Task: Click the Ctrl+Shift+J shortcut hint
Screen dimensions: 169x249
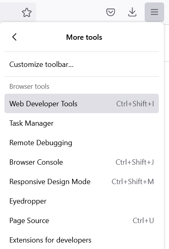Action: (x=135, y=162)
